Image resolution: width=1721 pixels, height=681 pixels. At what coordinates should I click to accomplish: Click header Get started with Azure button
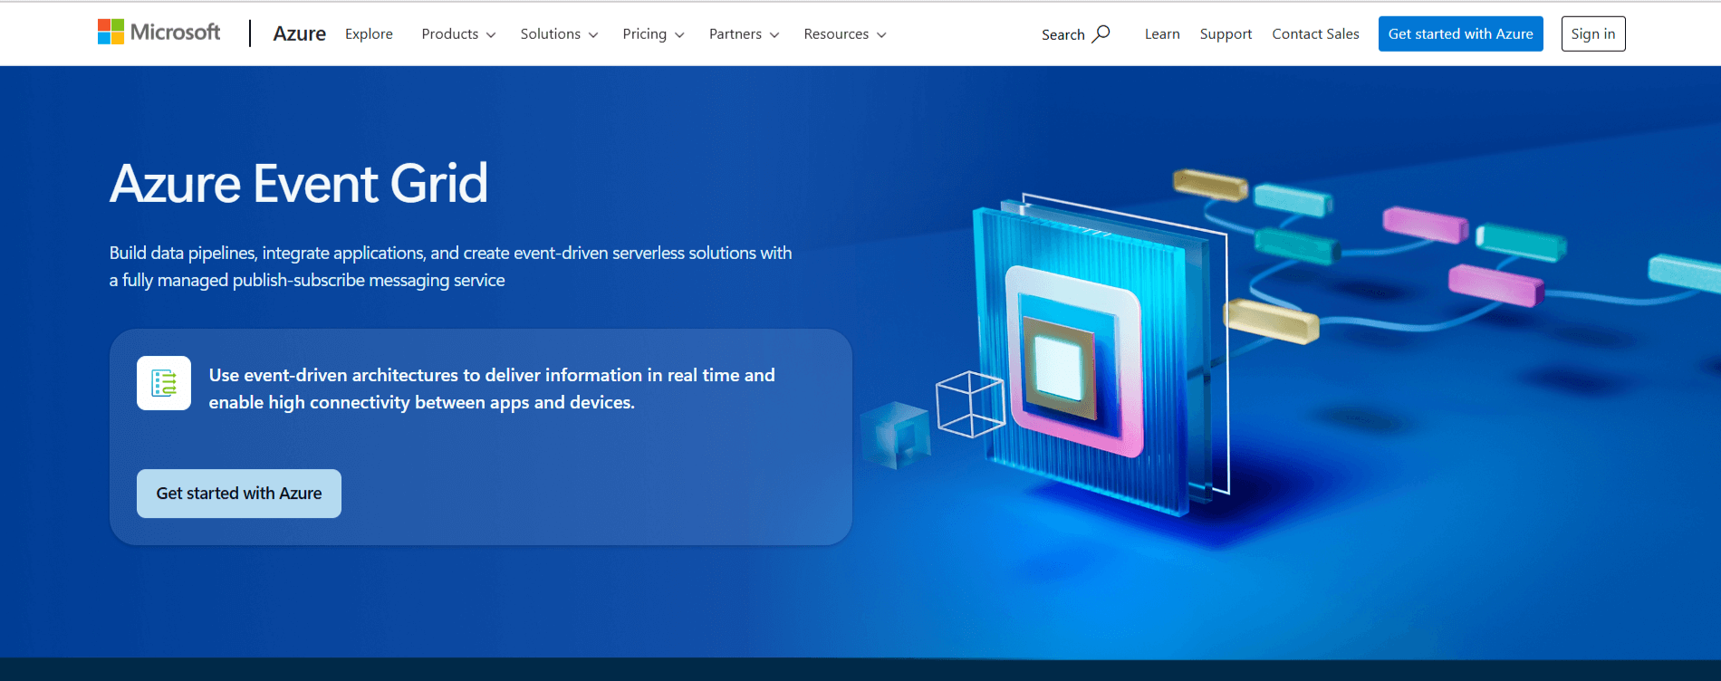click(1460, 34)
